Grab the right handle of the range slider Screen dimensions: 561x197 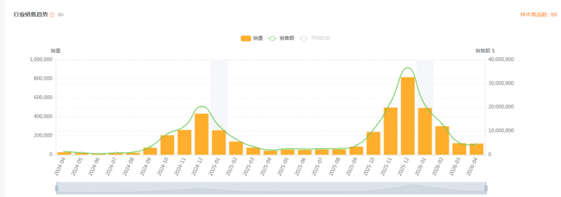pos(486,188)
